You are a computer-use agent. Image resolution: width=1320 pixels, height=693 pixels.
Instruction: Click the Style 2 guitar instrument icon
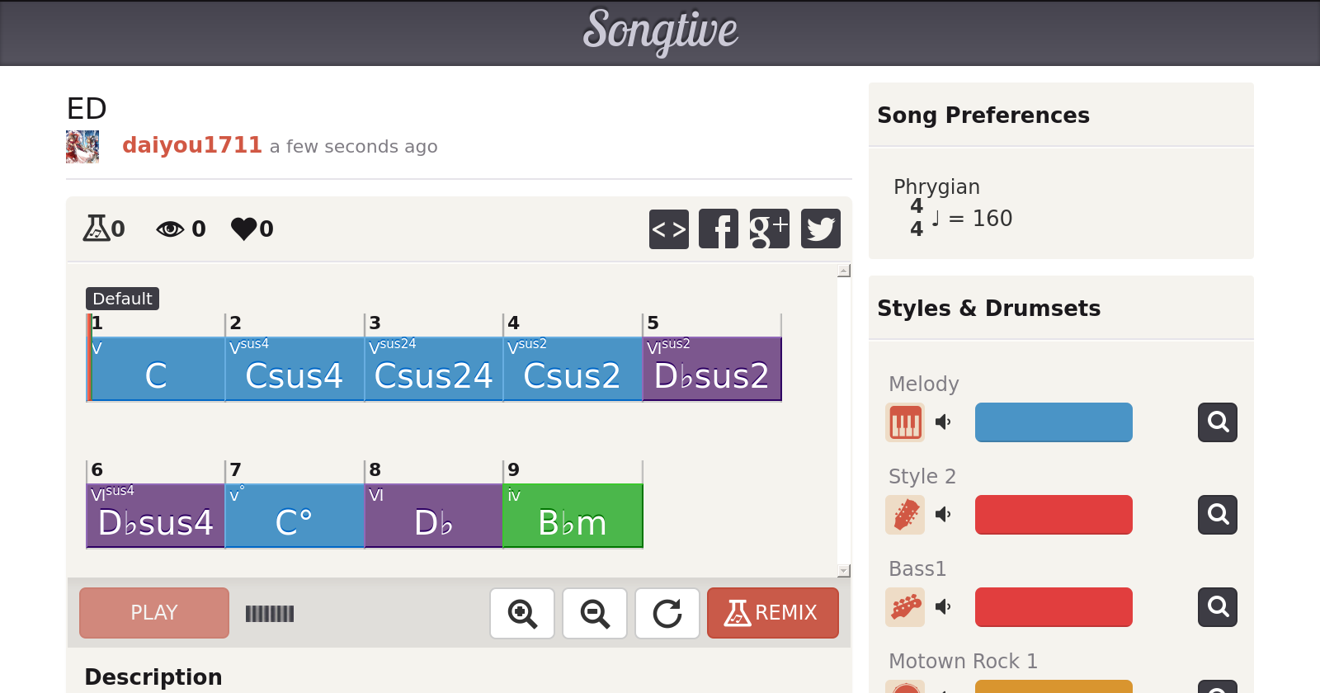click(x=905, y=515)
